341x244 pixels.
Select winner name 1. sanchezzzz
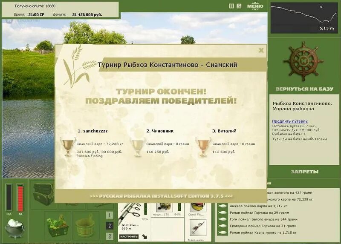point(92,131)
